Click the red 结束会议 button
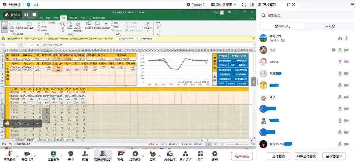This screenshot has width=356, height=162. tap(242, 156)
